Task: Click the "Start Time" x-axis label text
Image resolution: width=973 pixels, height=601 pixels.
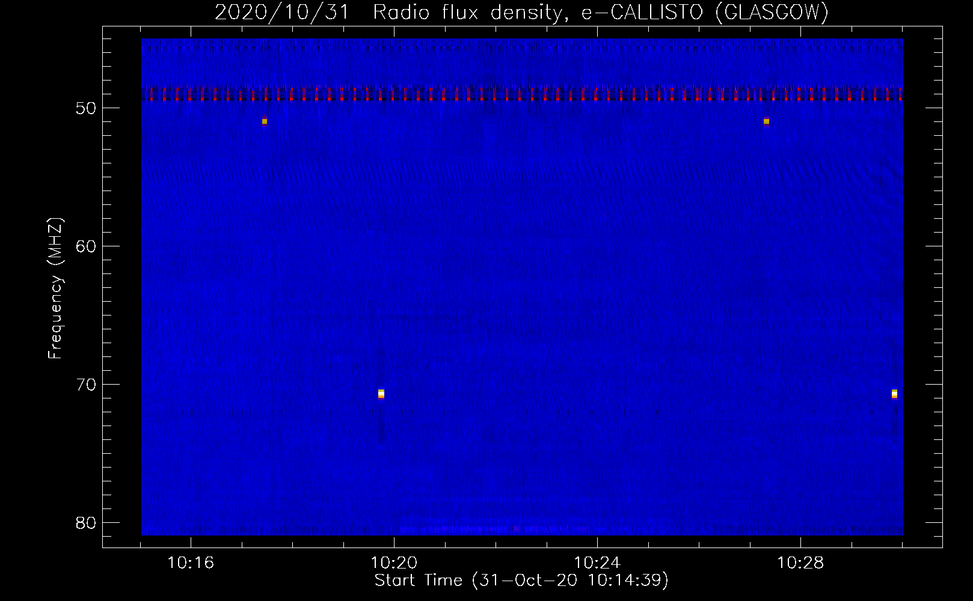Action: click(418, 581)
